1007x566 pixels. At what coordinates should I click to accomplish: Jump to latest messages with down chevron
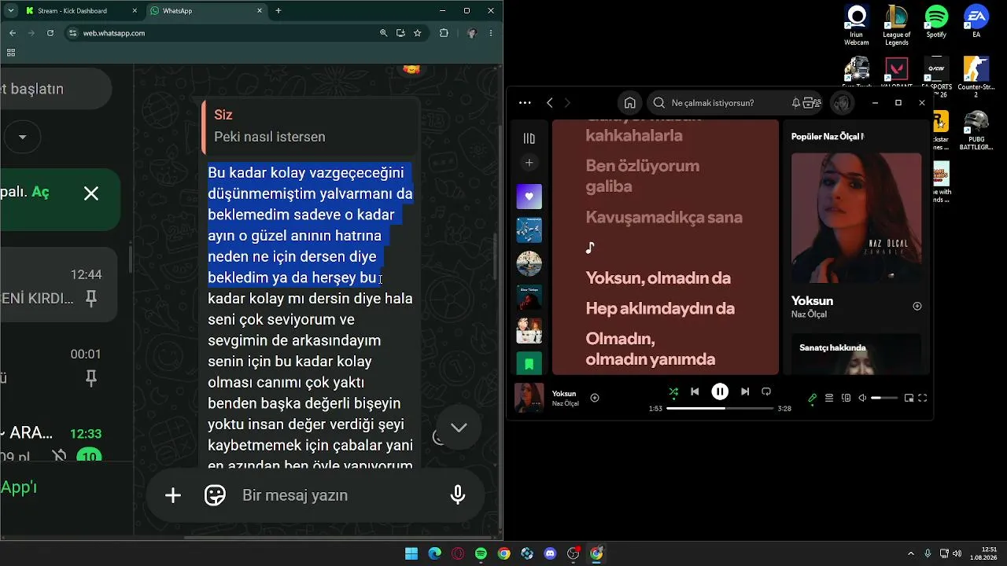point(459,428)
